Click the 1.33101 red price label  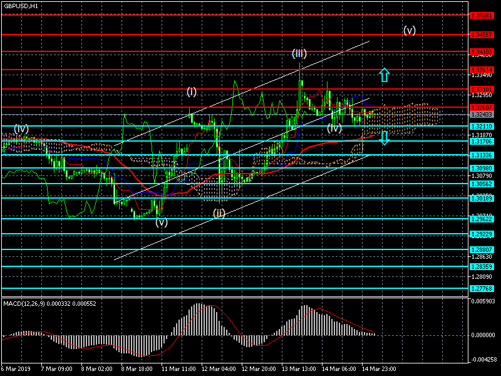482,89
